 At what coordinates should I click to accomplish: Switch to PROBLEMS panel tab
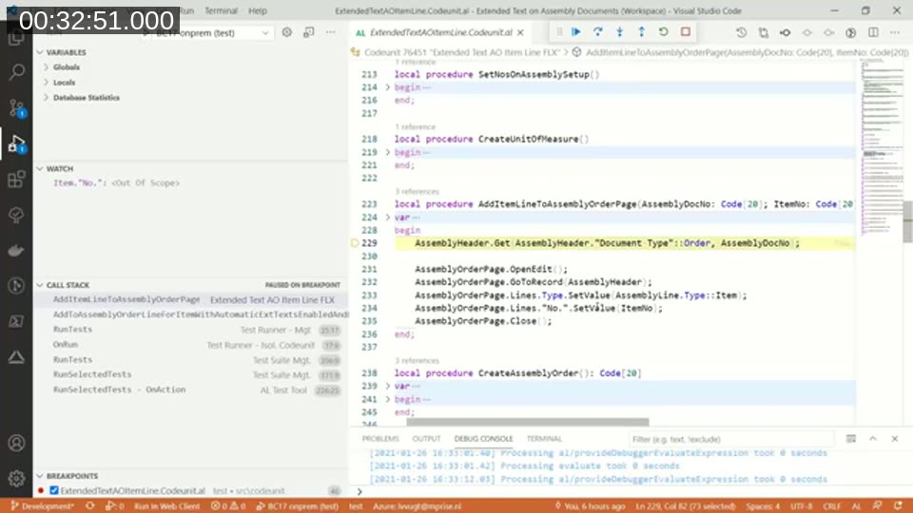pyautogui.click(x=380, y=439)
